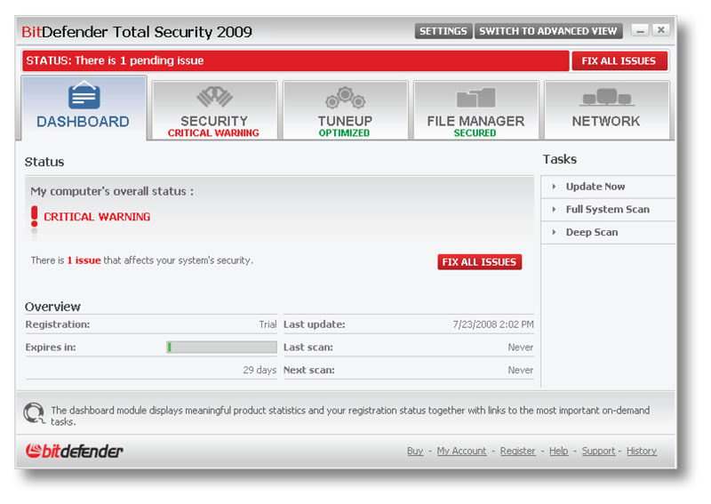Image resolution: width=711 pixels, height=504 pixels.
Task: Click the '1 issue' red text
Action: coord(84,260)
